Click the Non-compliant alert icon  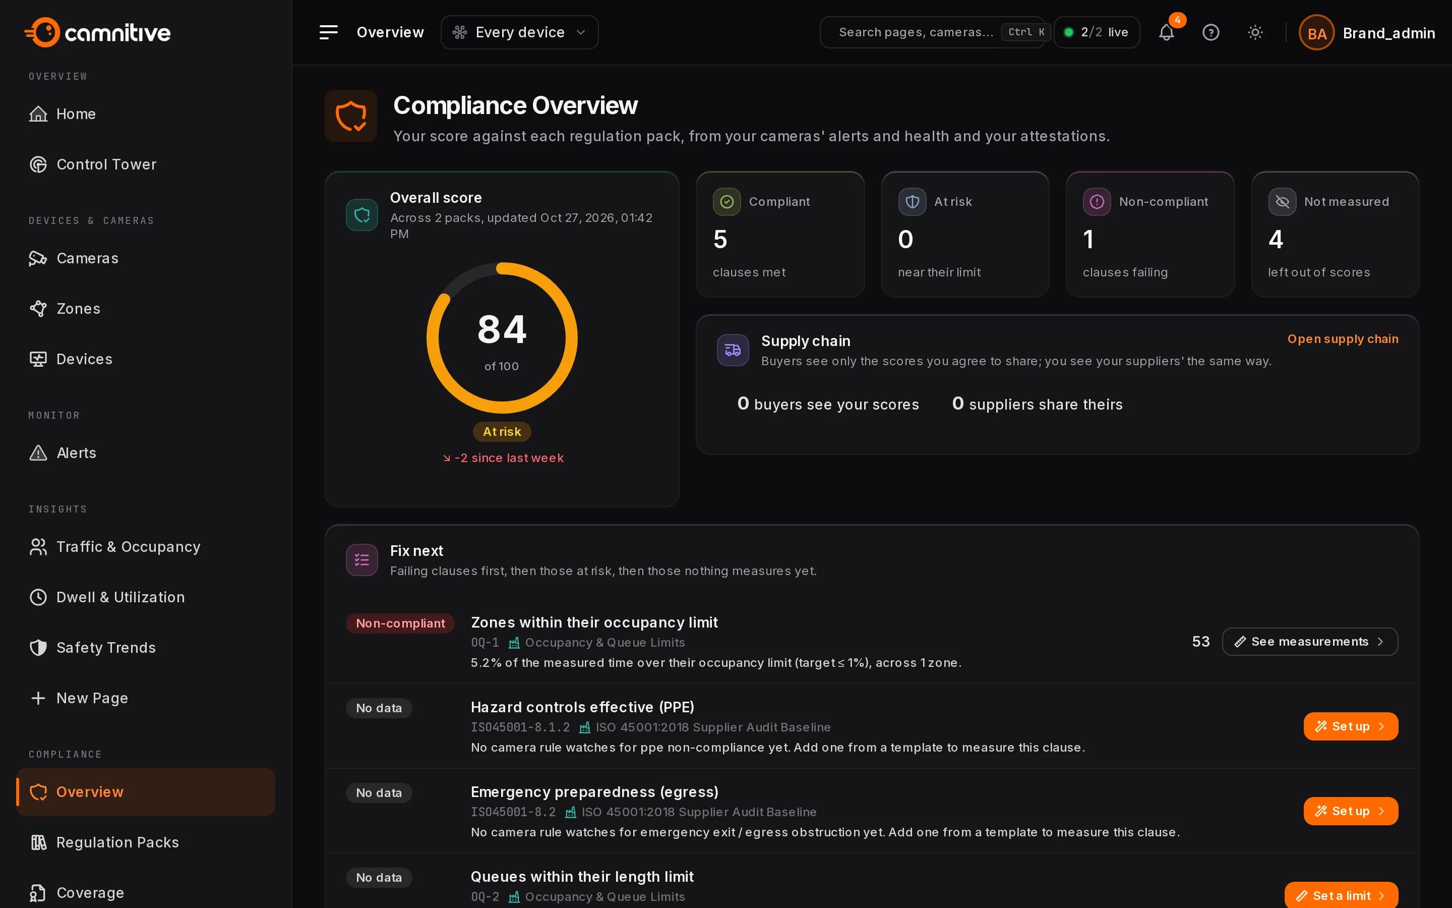(x=1097, y=202)
